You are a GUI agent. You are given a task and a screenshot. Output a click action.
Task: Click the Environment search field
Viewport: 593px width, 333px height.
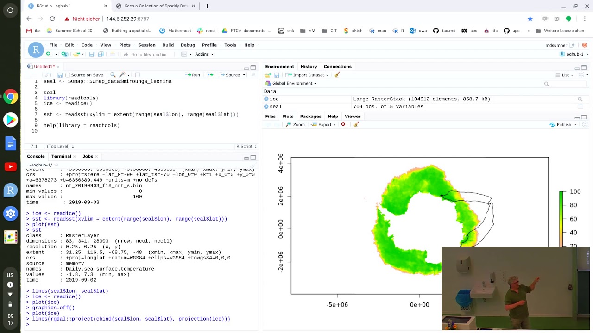click(x=563, y=84)
